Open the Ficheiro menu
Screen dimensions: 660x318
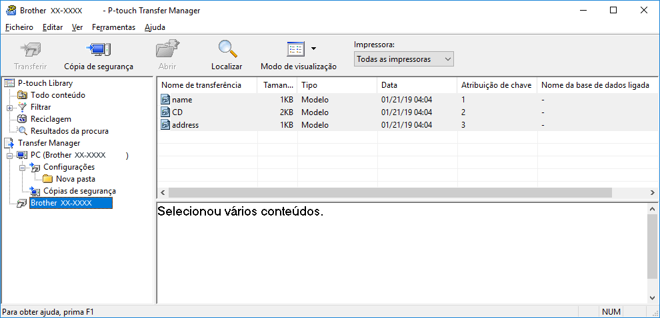click(x=19, y=27)
